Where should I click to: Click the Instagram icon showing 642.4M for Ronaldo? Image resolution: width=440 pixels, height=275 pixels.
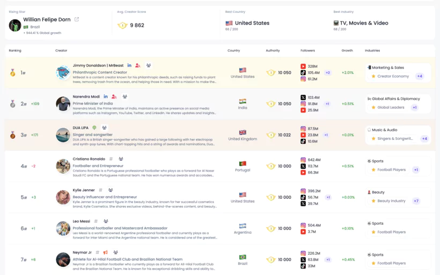click(303, 160)
